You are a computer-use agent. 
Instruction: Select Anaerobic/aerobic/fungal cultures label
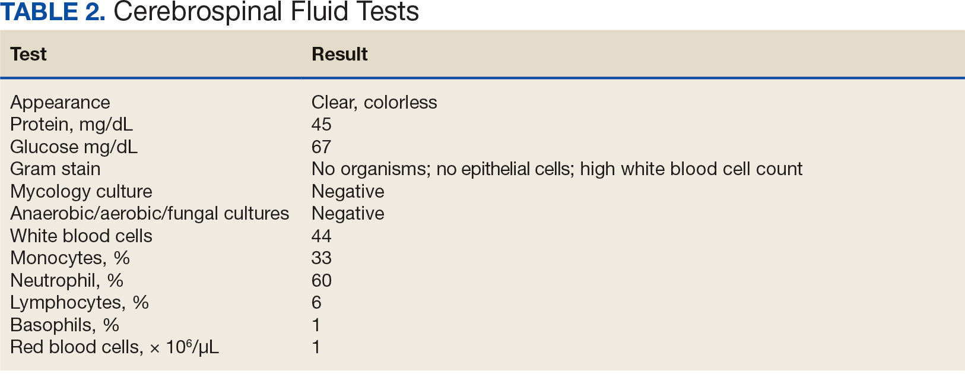coord(150,214)
